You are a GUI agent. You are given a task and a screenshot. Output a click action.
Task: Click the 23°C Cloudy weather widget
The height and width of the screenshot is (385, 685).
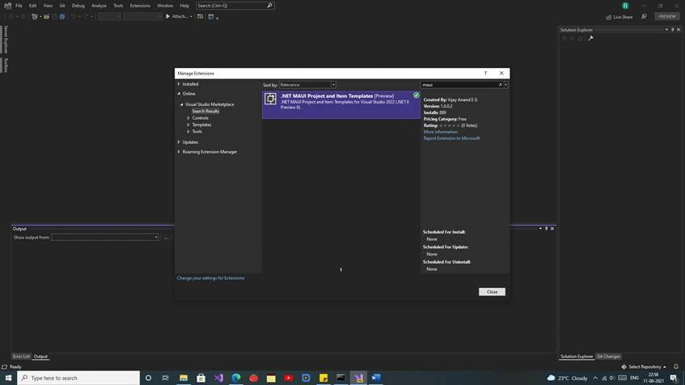tap(567, 378)
